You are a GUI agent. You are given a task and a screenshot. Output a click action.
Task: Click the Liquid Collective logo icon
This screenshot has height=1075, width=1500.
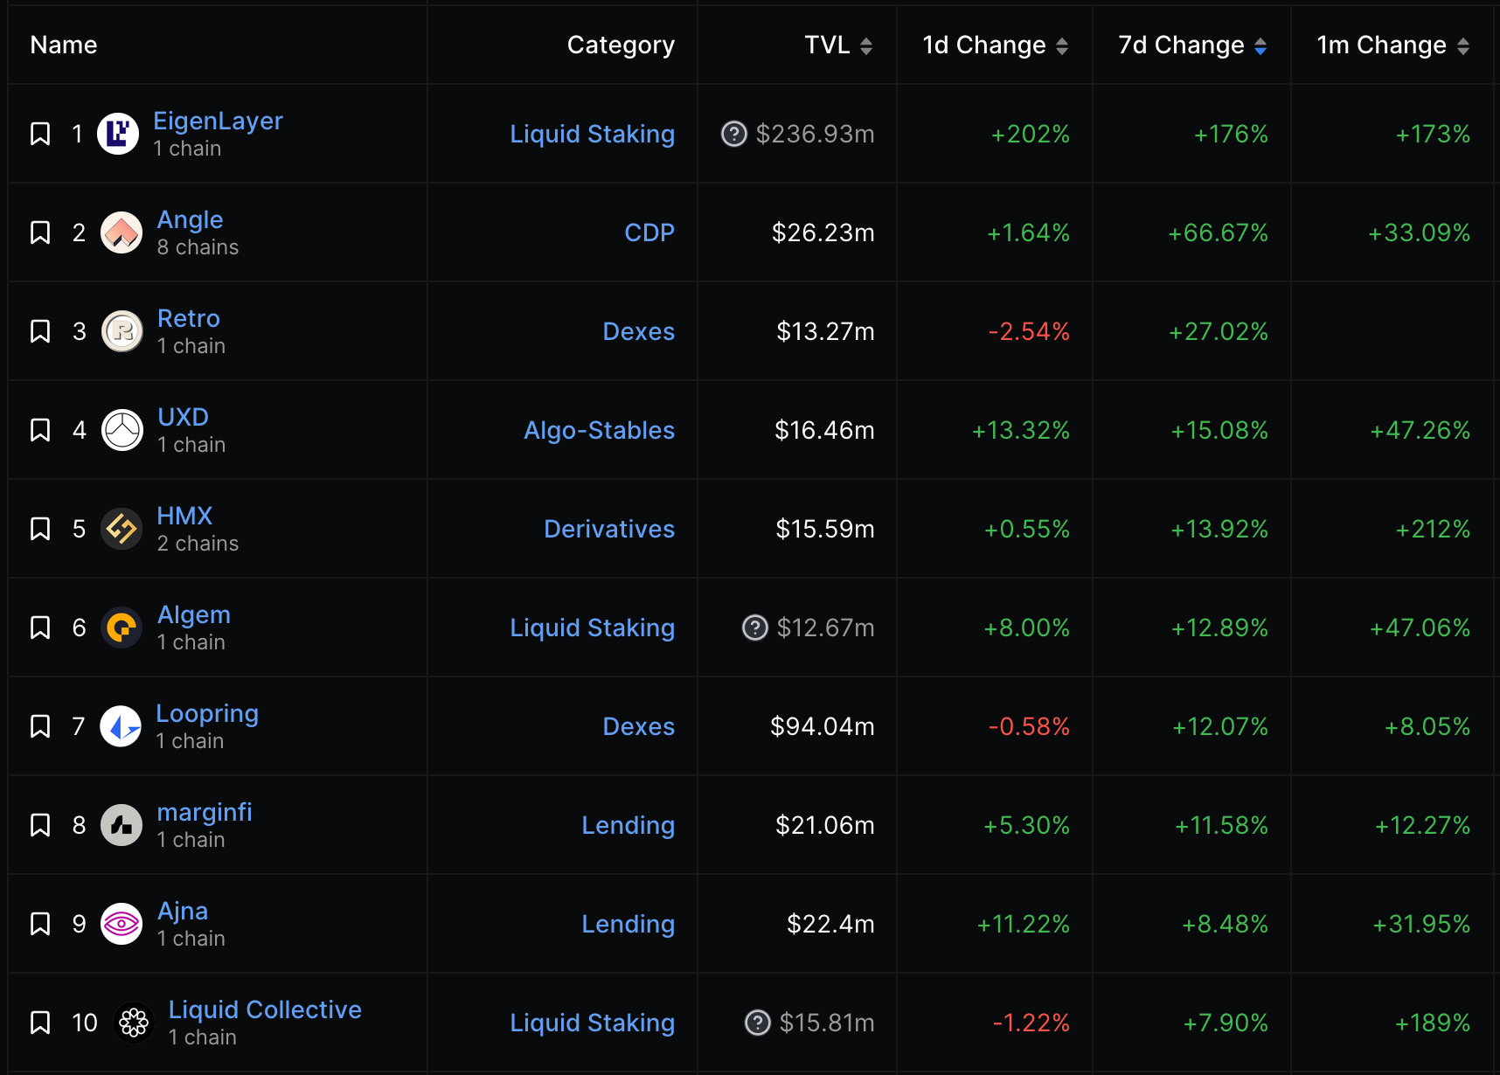(134, 1023)
